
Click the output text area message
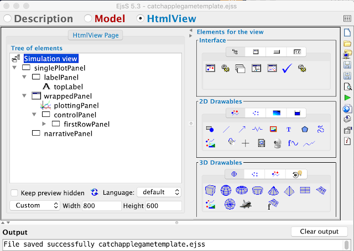[105, 244]
